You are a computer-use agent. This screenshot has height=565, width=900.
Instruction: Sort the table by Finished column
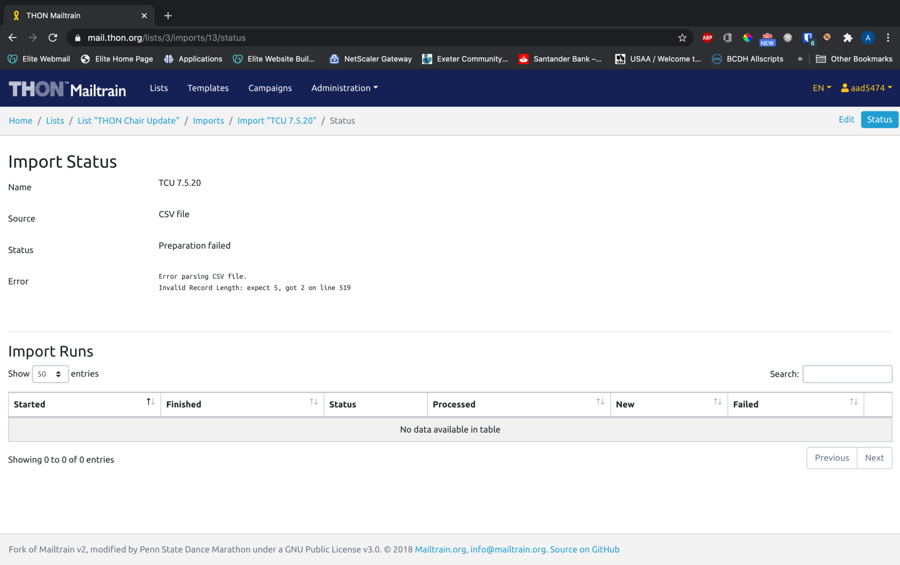(x=242, y=404)
